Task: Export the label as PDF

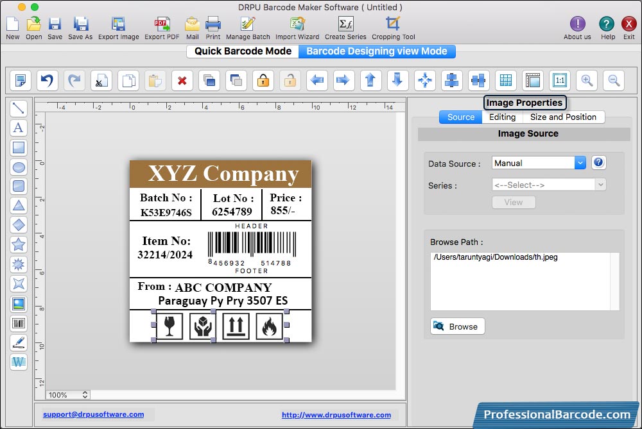Action: click(162, 28)
